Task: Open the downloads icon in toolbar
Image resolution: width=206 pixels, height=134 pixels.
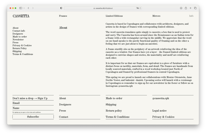Action: (x=181, y=8)
